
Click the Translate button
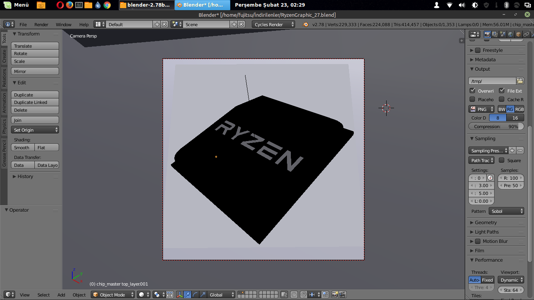35,46
